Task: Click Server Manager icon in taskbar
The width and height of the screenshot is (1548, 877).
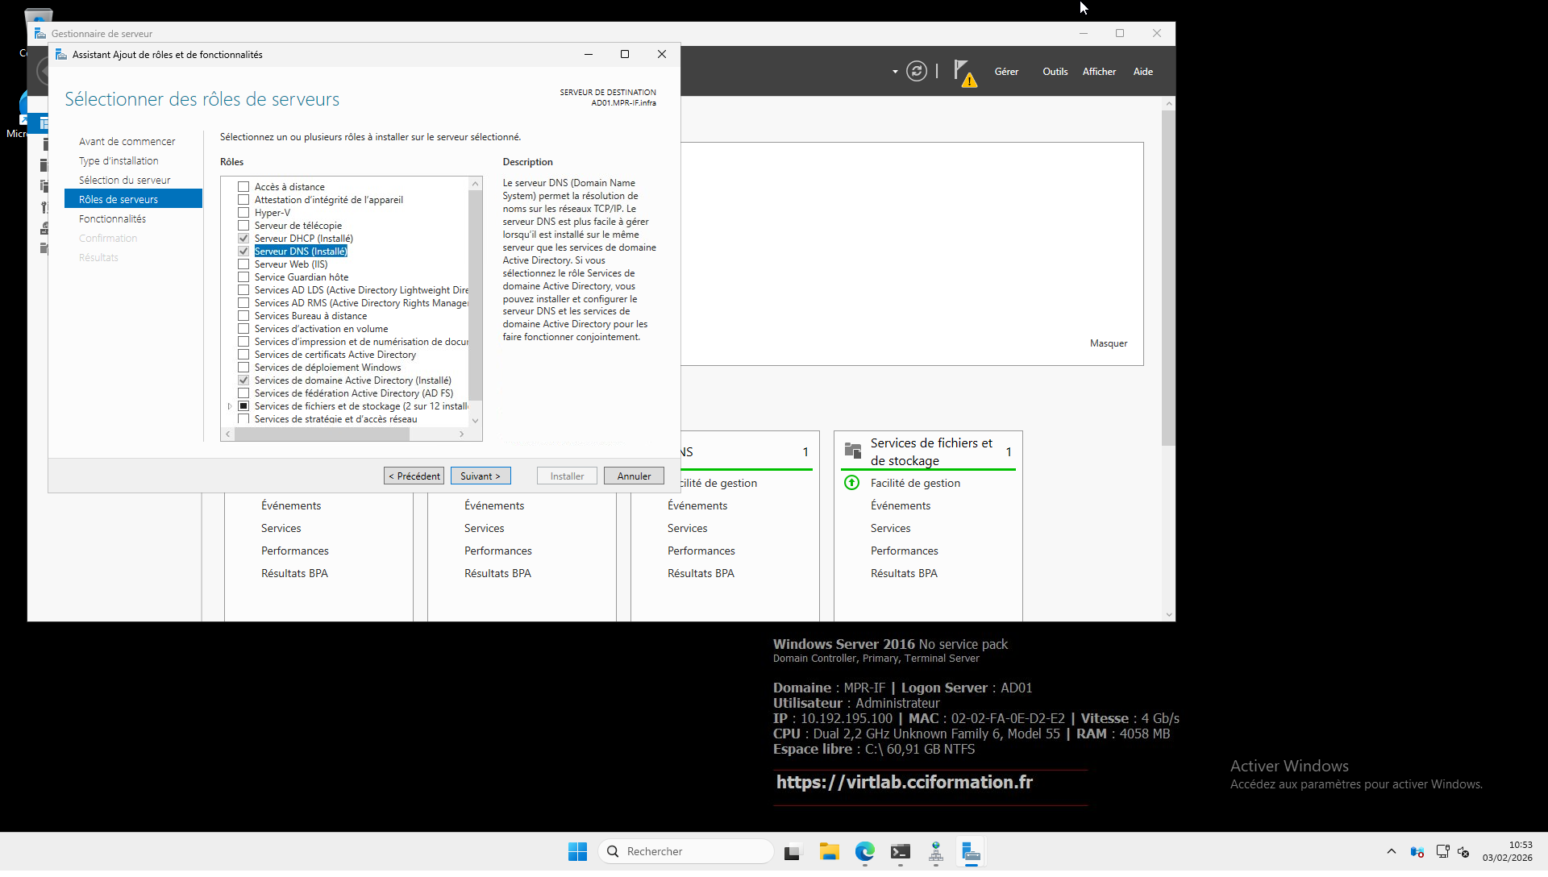Action: tap(971, 851)
